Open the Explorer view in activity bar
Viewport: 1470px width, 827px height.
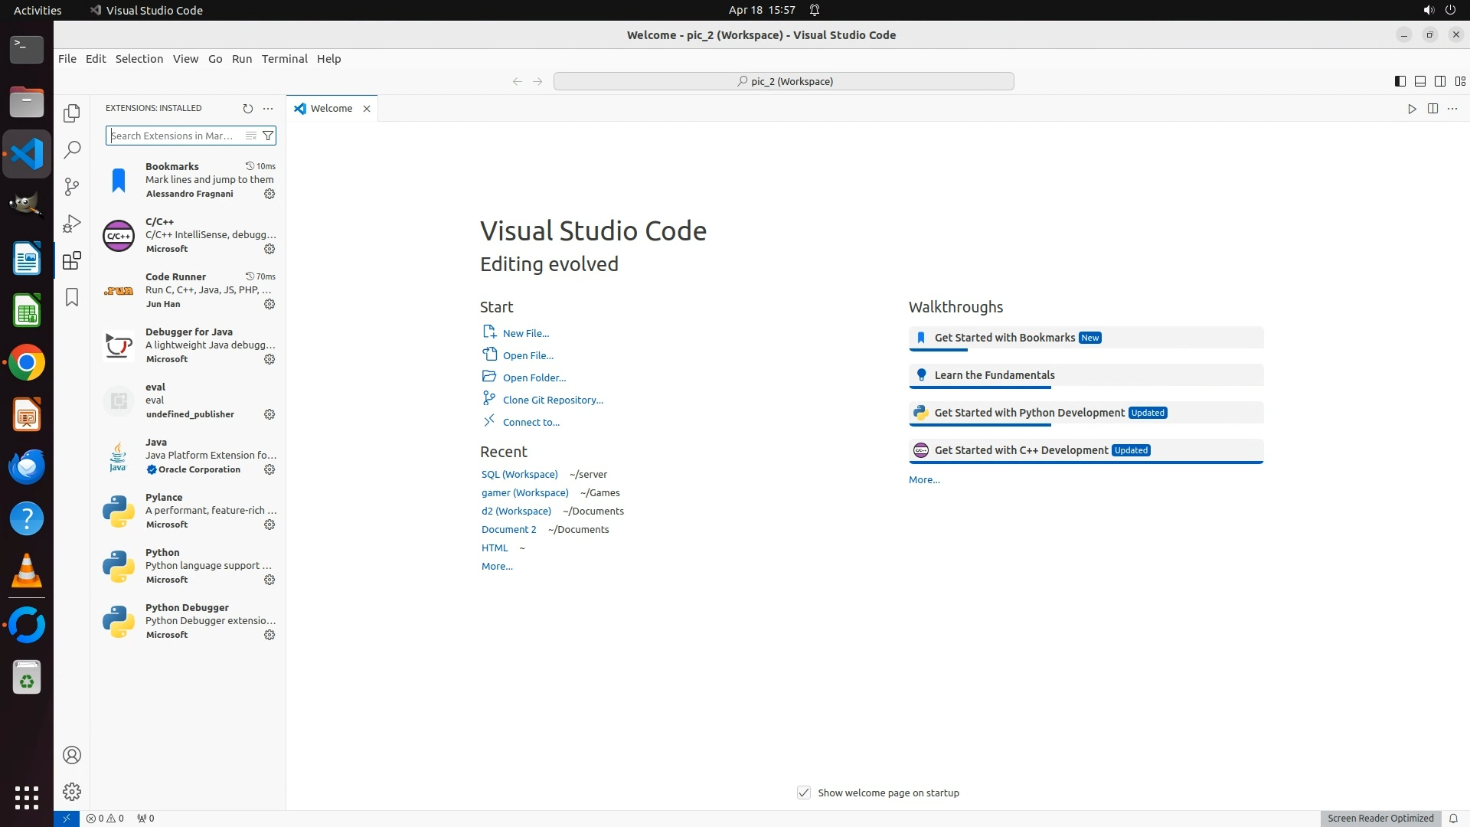click(x=72, y=113)
